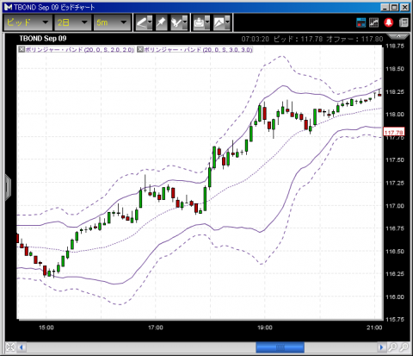Click the app logo in title bar
The width and height of the screenshot is (413, 356).
[x=9, y=7]
